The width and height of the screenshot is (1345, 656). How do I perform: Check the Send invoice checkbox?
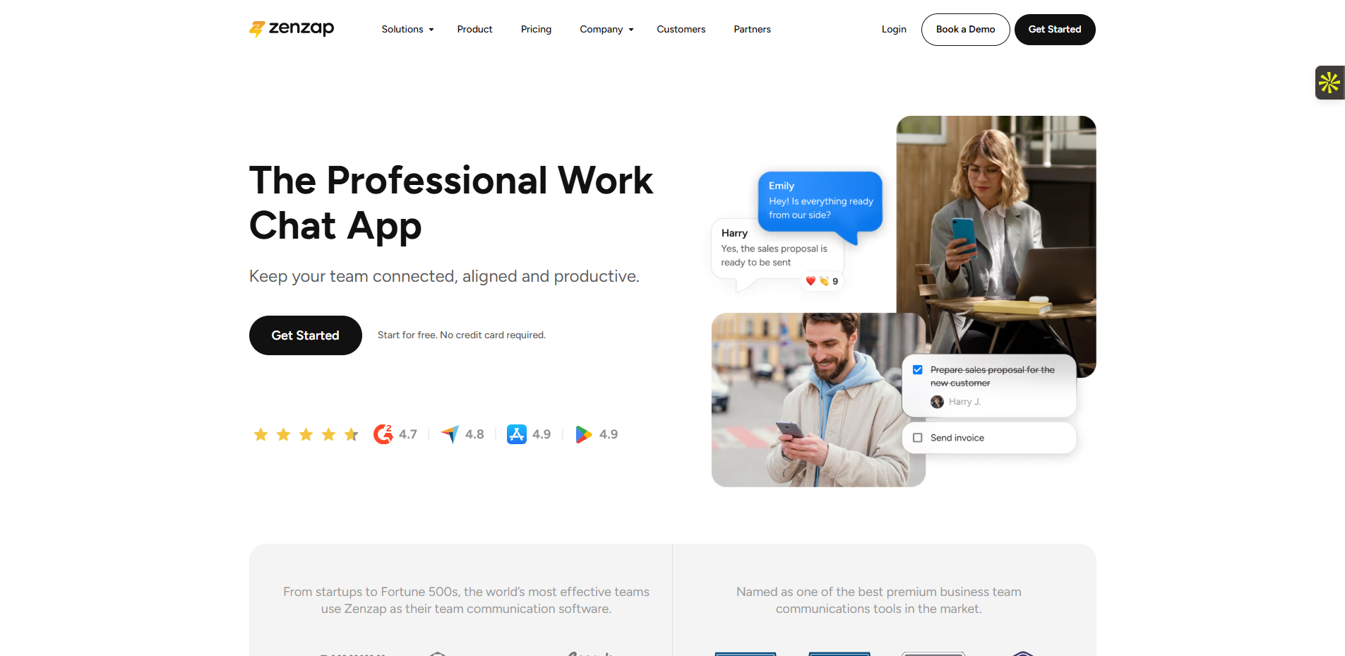point(918,438)
